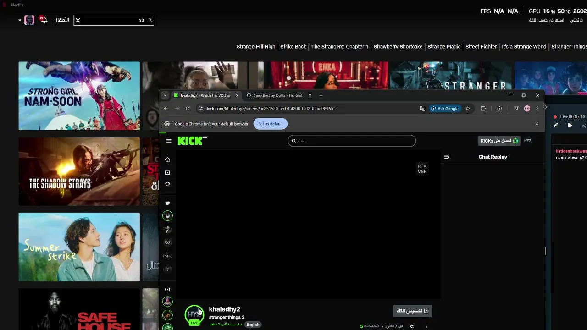Collapse the Chat Replay panel icon
The image size is (587, 330).
tap(447, 157)
